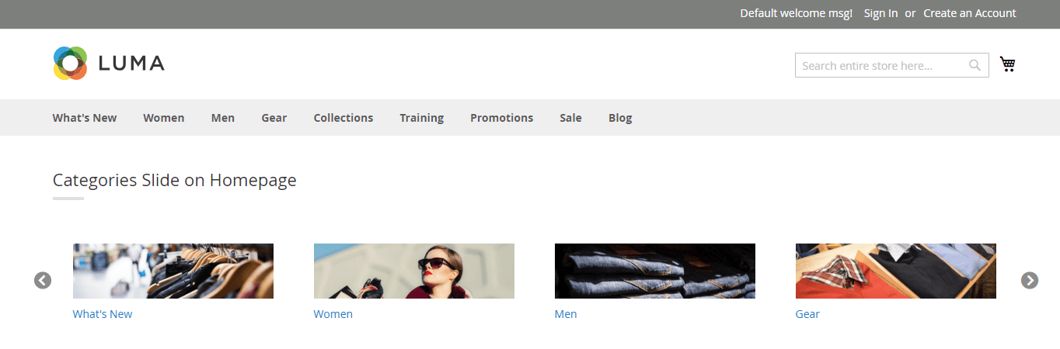Click the LUMA wordmark text
The width and height of the screenshot is (1060, 349).
(131, 64)
